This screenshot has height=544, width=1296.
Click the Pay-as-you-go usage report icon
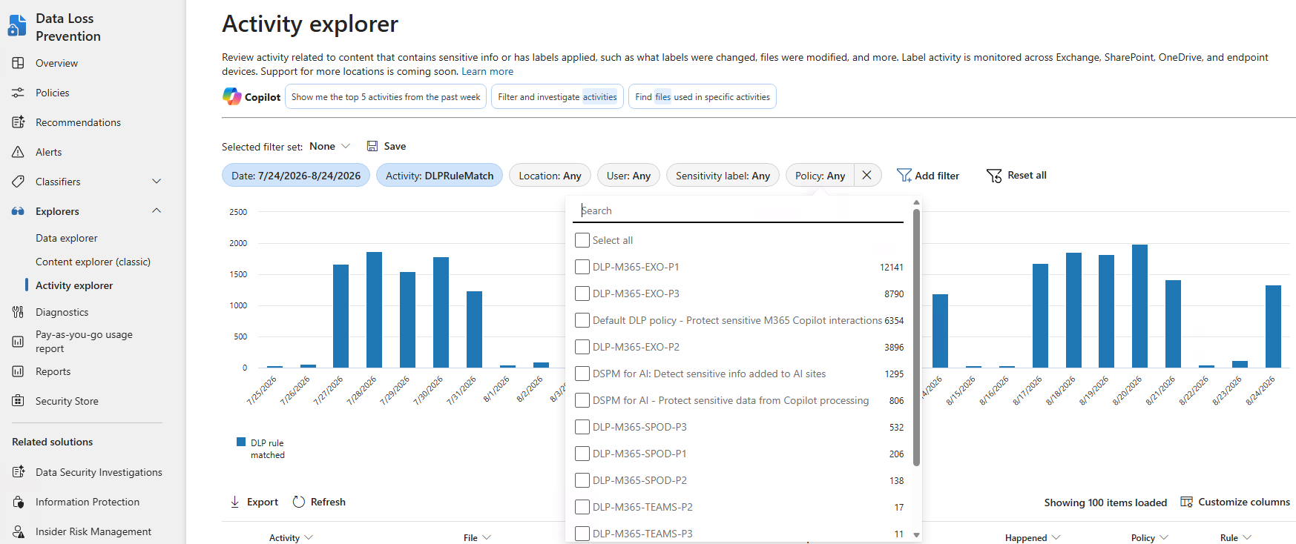(18, 342)
